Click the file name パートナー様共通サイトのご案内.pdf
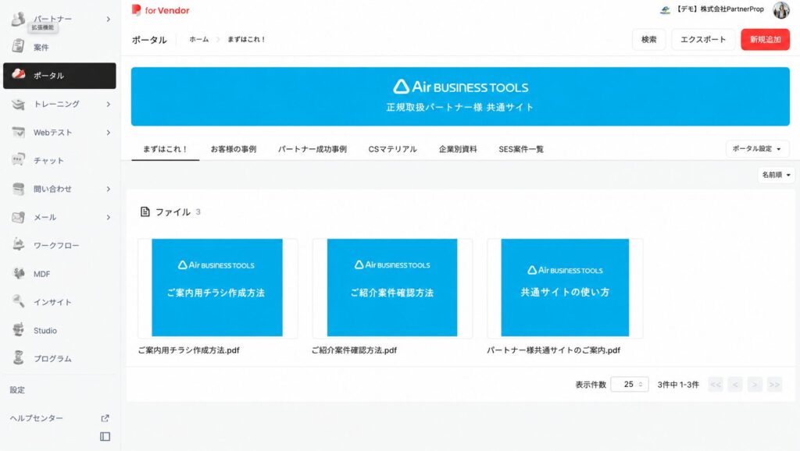Screen dimensions: 800x451 click(554, 350)
